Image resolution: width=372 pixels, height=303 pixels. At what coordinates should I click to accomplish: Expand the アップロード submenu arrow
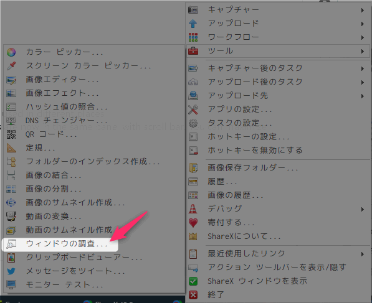pyautogui.click(x=362, y=24)
